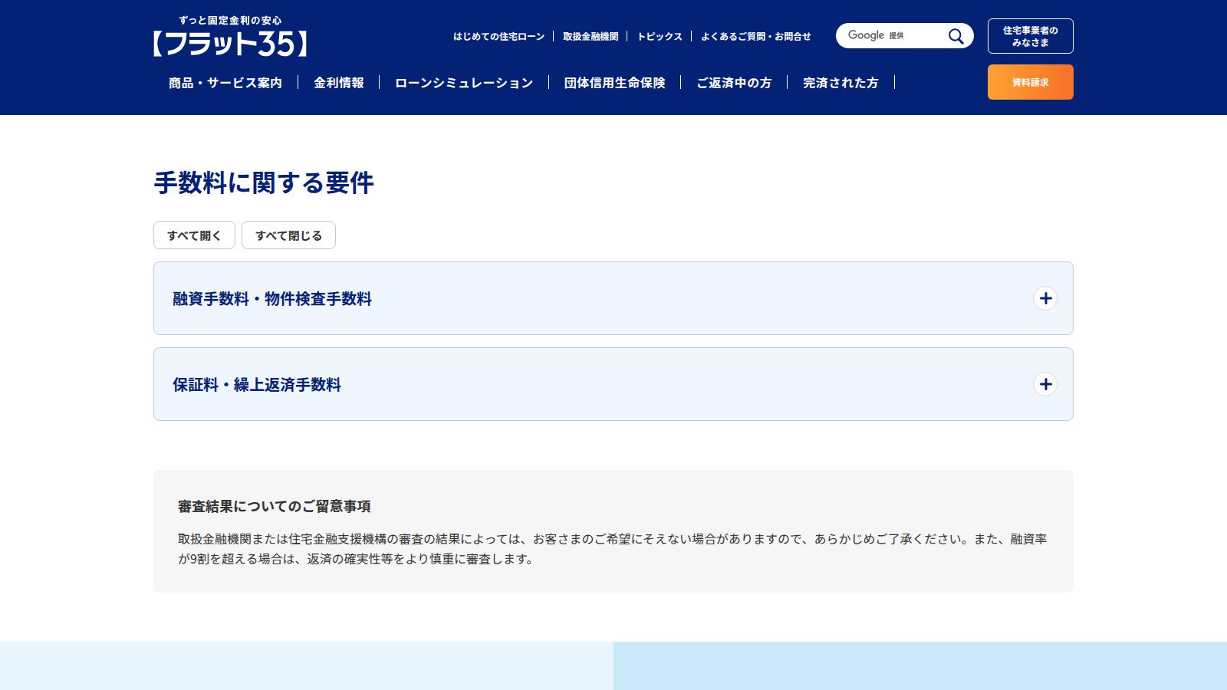The image size is (1227, 690).
Task: Click the 住宅事業者のみなさま button
Action: [x=1030, y=36]
